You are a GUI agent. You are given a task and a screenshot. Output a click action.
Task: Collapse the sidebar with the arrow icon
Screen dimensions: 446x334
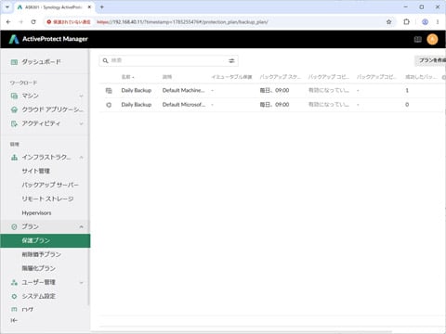click(x=14, y=320)
